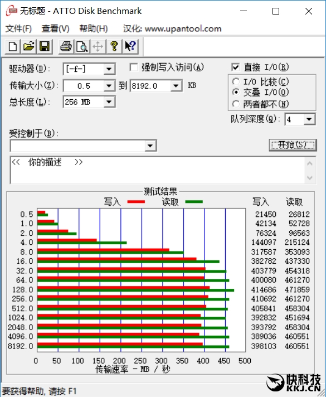Screen dimensions: 326x397
Task: Open print preview icon in toolbar
Action: point(82,47)
